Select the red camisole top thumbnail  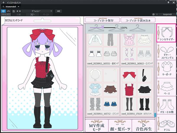129,90
